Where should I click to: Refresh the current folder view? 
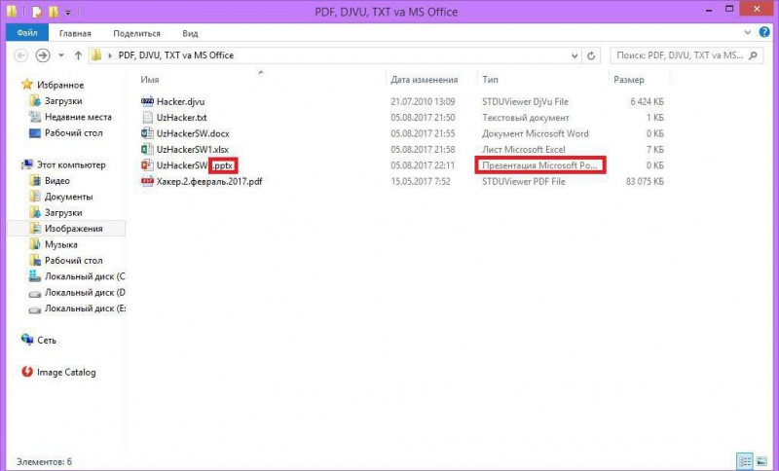pyautogui.click(x=591, y=55)
